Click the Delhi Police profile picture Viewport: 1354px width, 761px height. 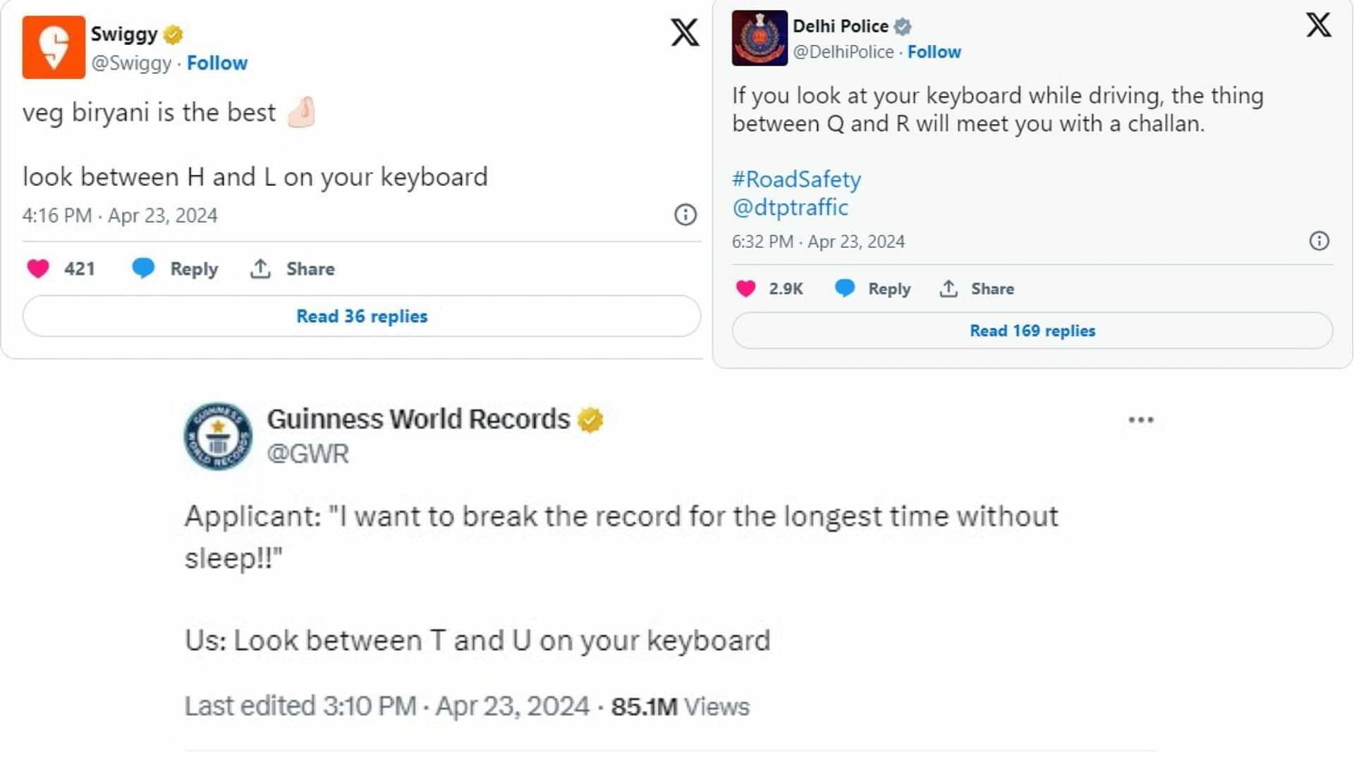759,38
